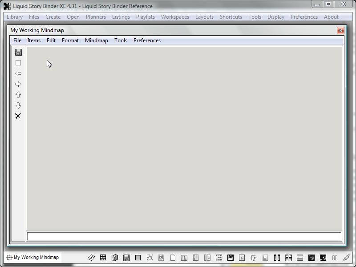Click the About menu item
Image resolution: width=356 pixels, height=267 pixels.
pos(331,17)
